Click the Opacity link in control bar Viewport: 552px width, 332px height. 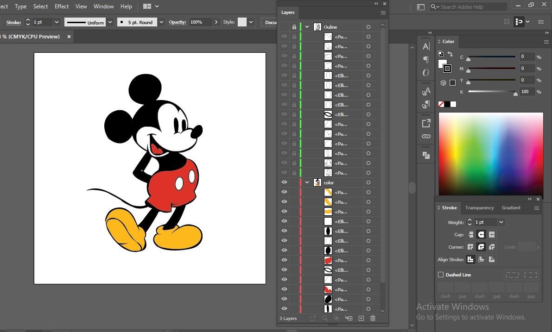click(x=177, y=22)
